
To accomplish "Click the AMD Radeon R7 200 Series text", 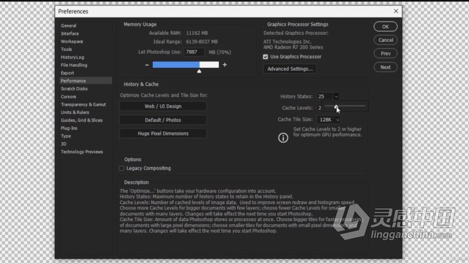I will point(293,47).
